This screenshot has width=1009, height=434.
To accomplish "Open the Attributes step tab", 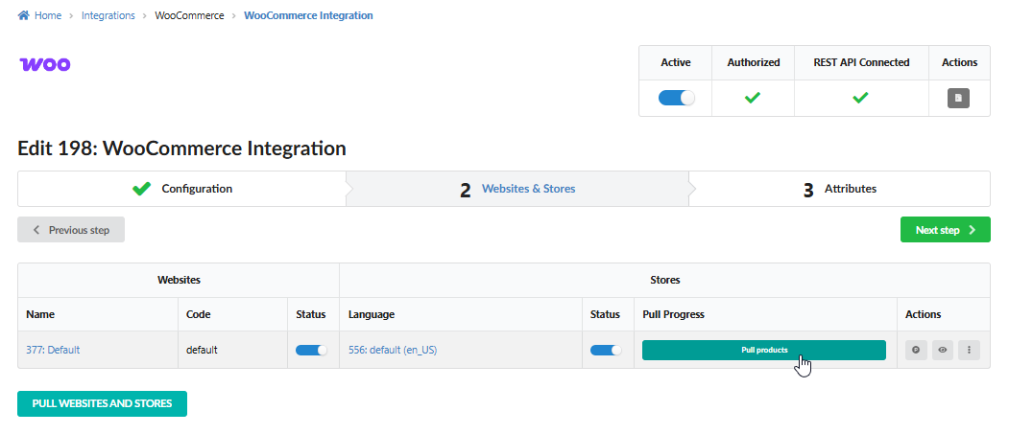I will coord(839,189).
